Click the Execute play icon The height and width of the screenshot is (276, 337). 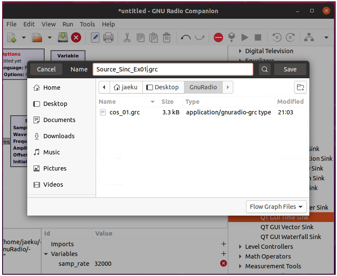click(x=245, y=37)
